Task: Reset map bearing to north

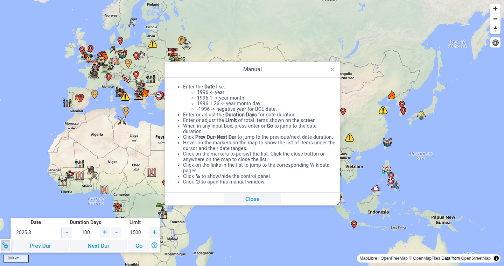Action: (495, 29)
